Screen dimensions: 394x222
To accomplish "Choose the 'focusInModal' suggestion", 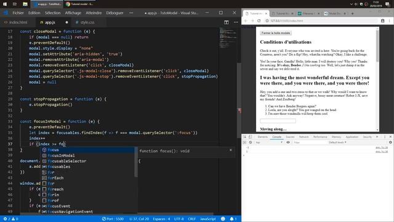I will tap(87, 155).
